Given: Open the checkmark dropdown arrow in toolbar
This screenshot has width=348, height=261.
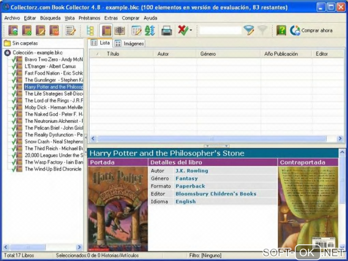Looking at the screenshot, I should click(191, 31).
